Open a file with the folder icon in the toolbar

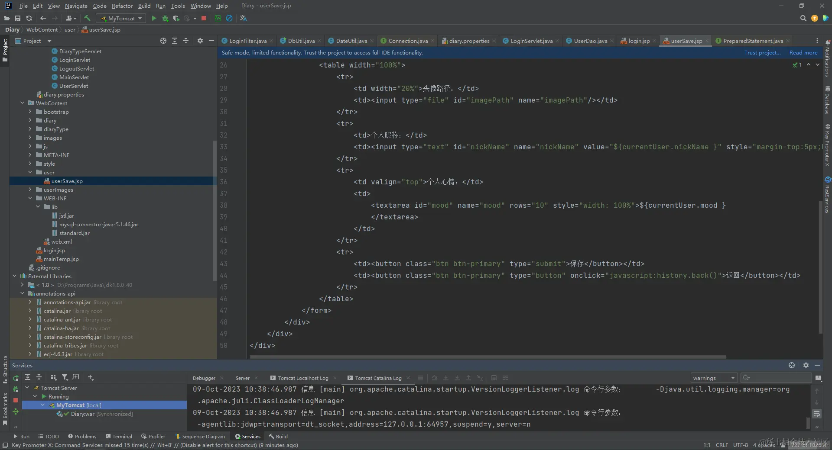(x=6, y=18)
